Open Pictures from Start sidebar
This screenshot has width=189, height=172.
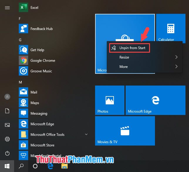(x=7, y=125)
